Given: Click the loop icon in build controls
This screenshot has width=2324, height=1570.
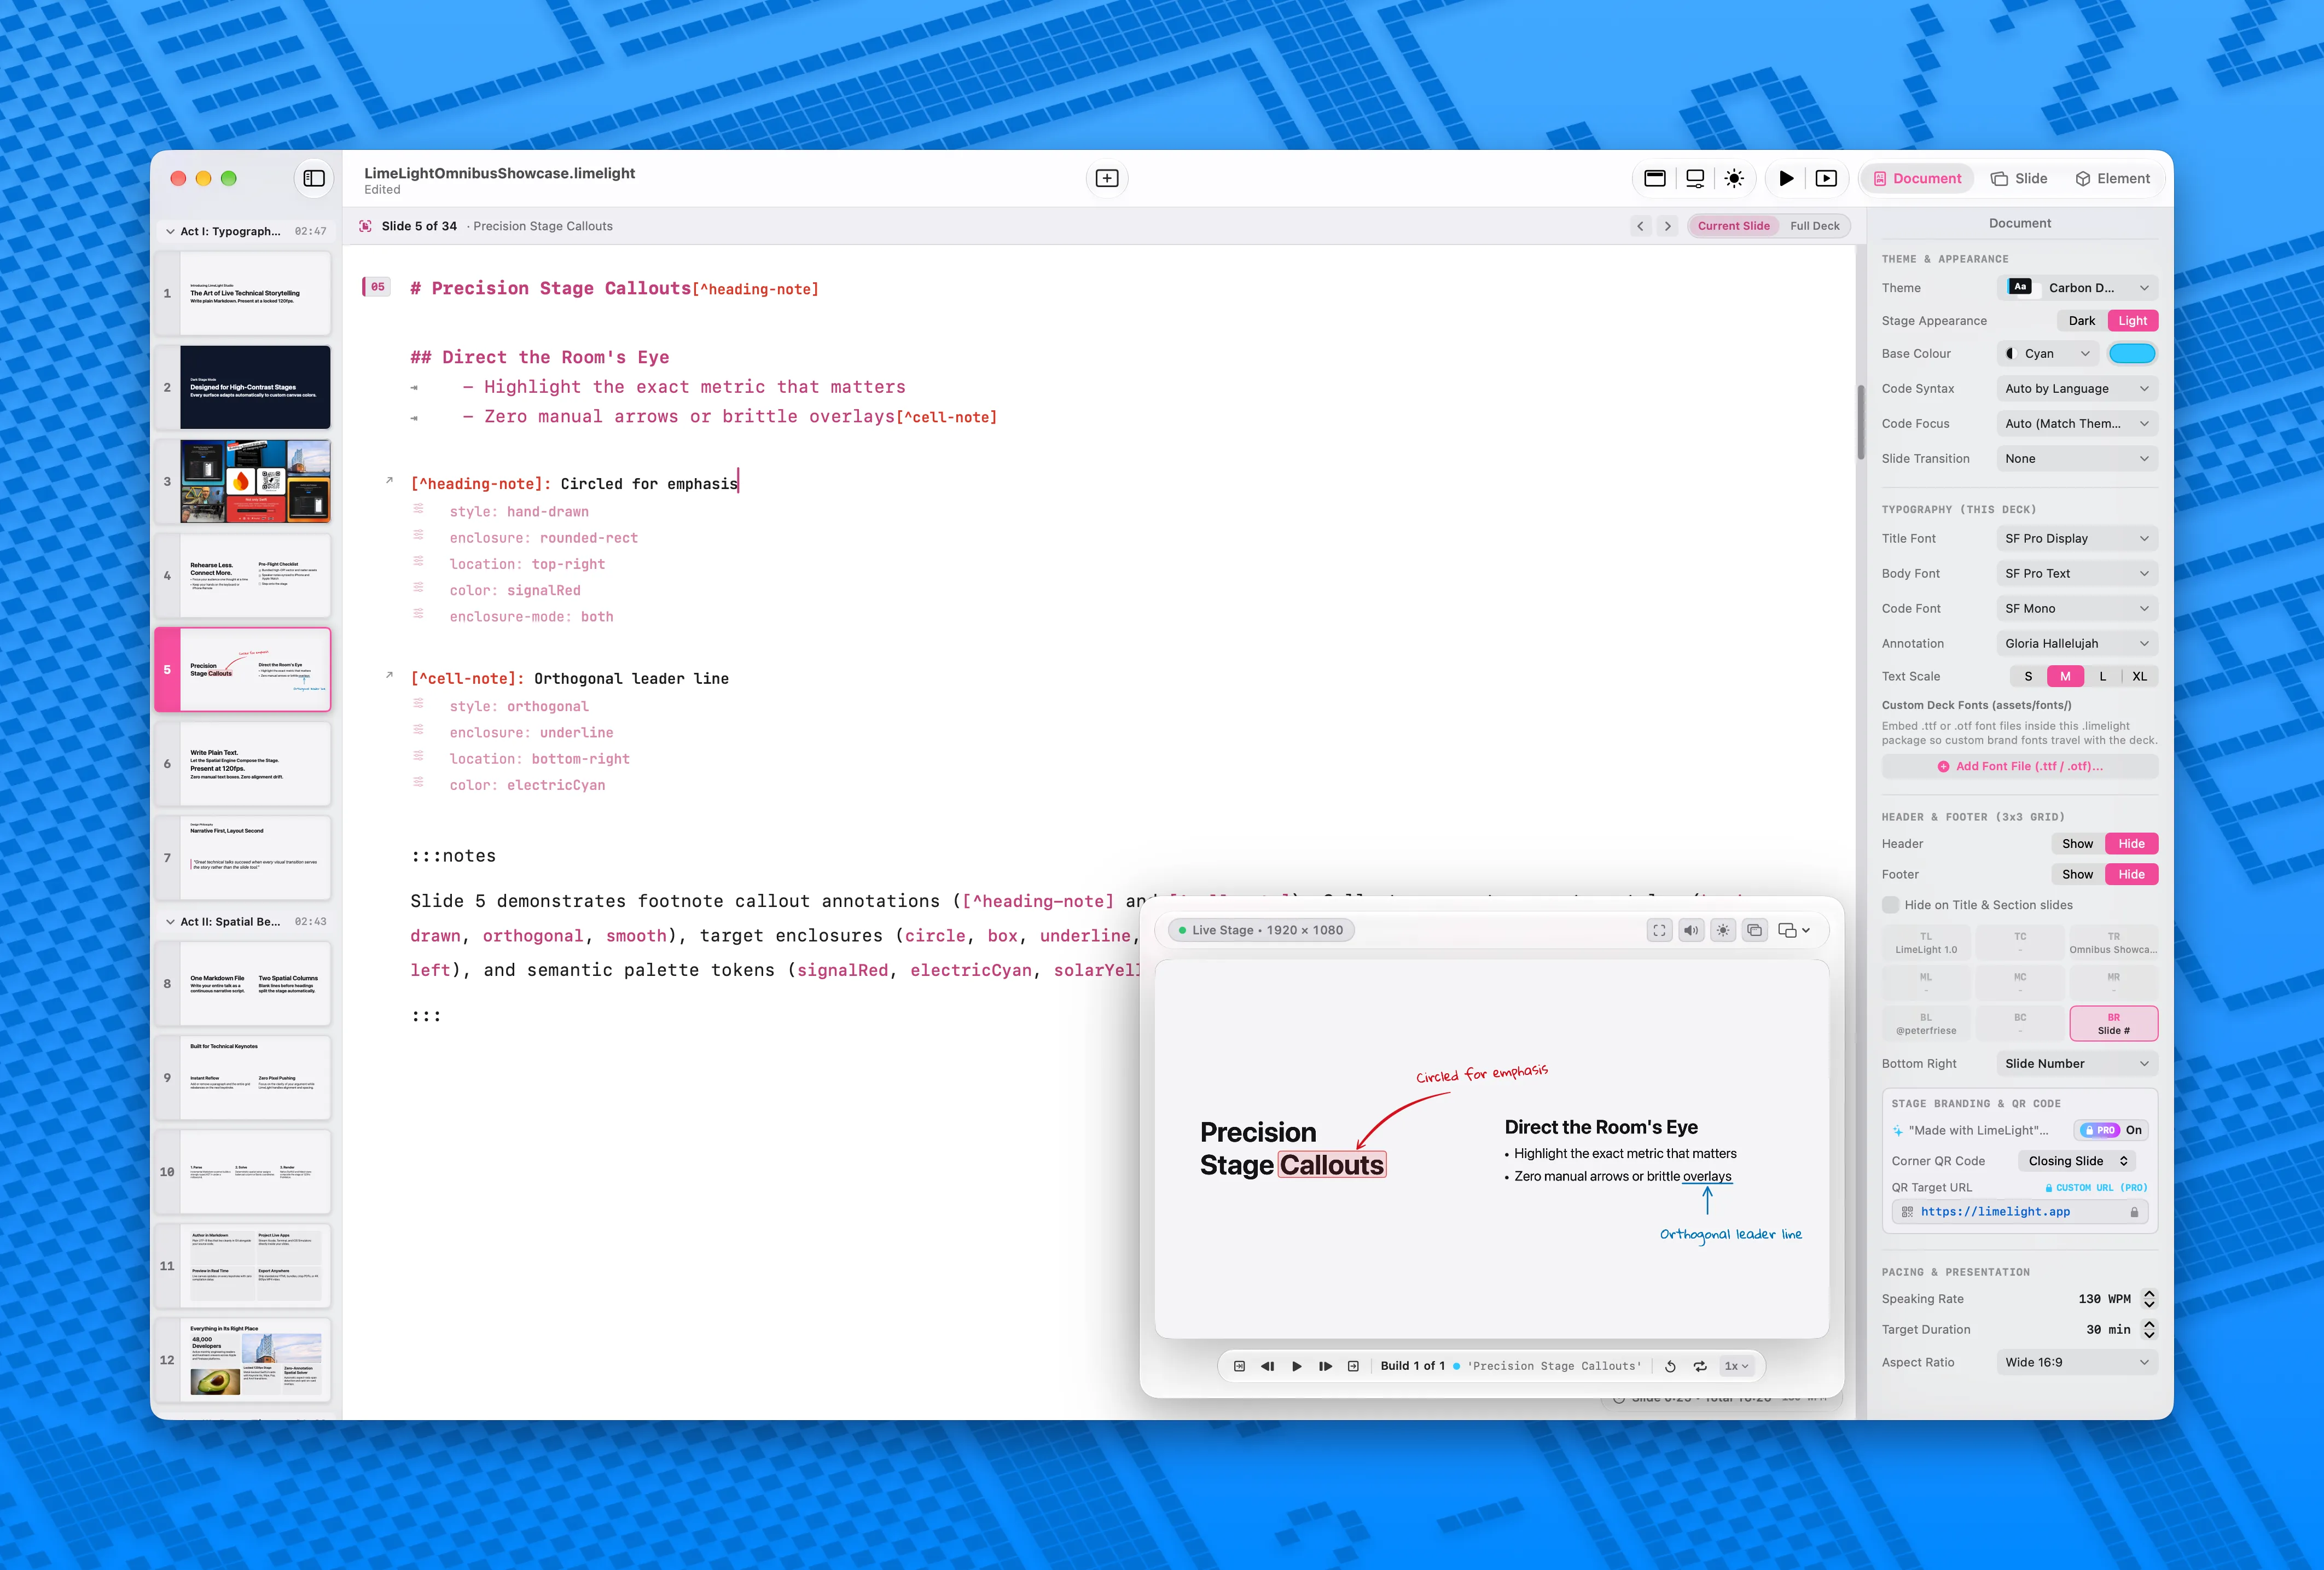Looking at the screenshot, I should coord(1700,1366).
